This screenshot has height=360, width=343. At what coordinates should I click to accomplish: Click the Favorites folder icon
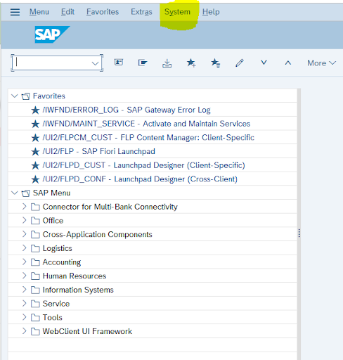coord(25,96)
